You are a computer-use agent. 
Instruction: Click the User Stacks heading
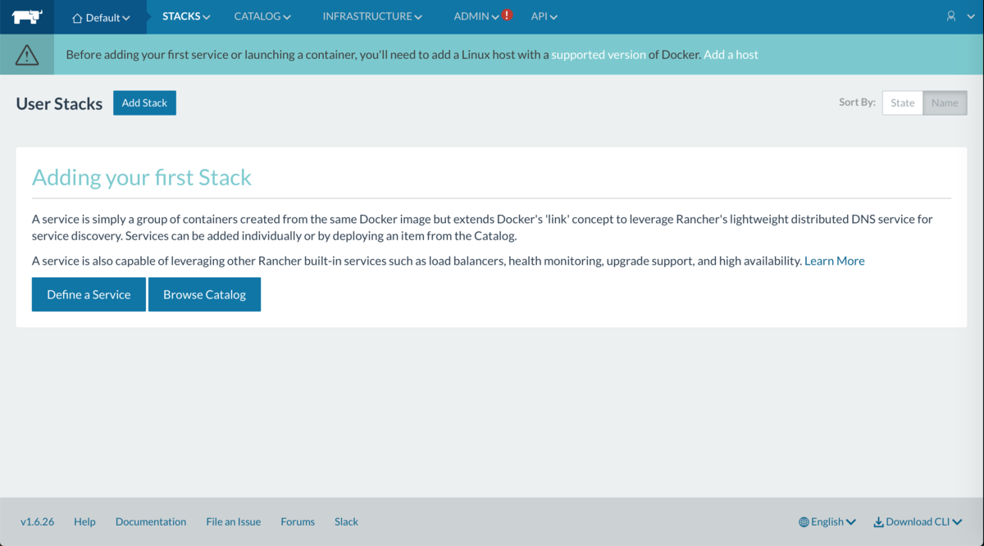pyautogui.click(x=59, y=103)
